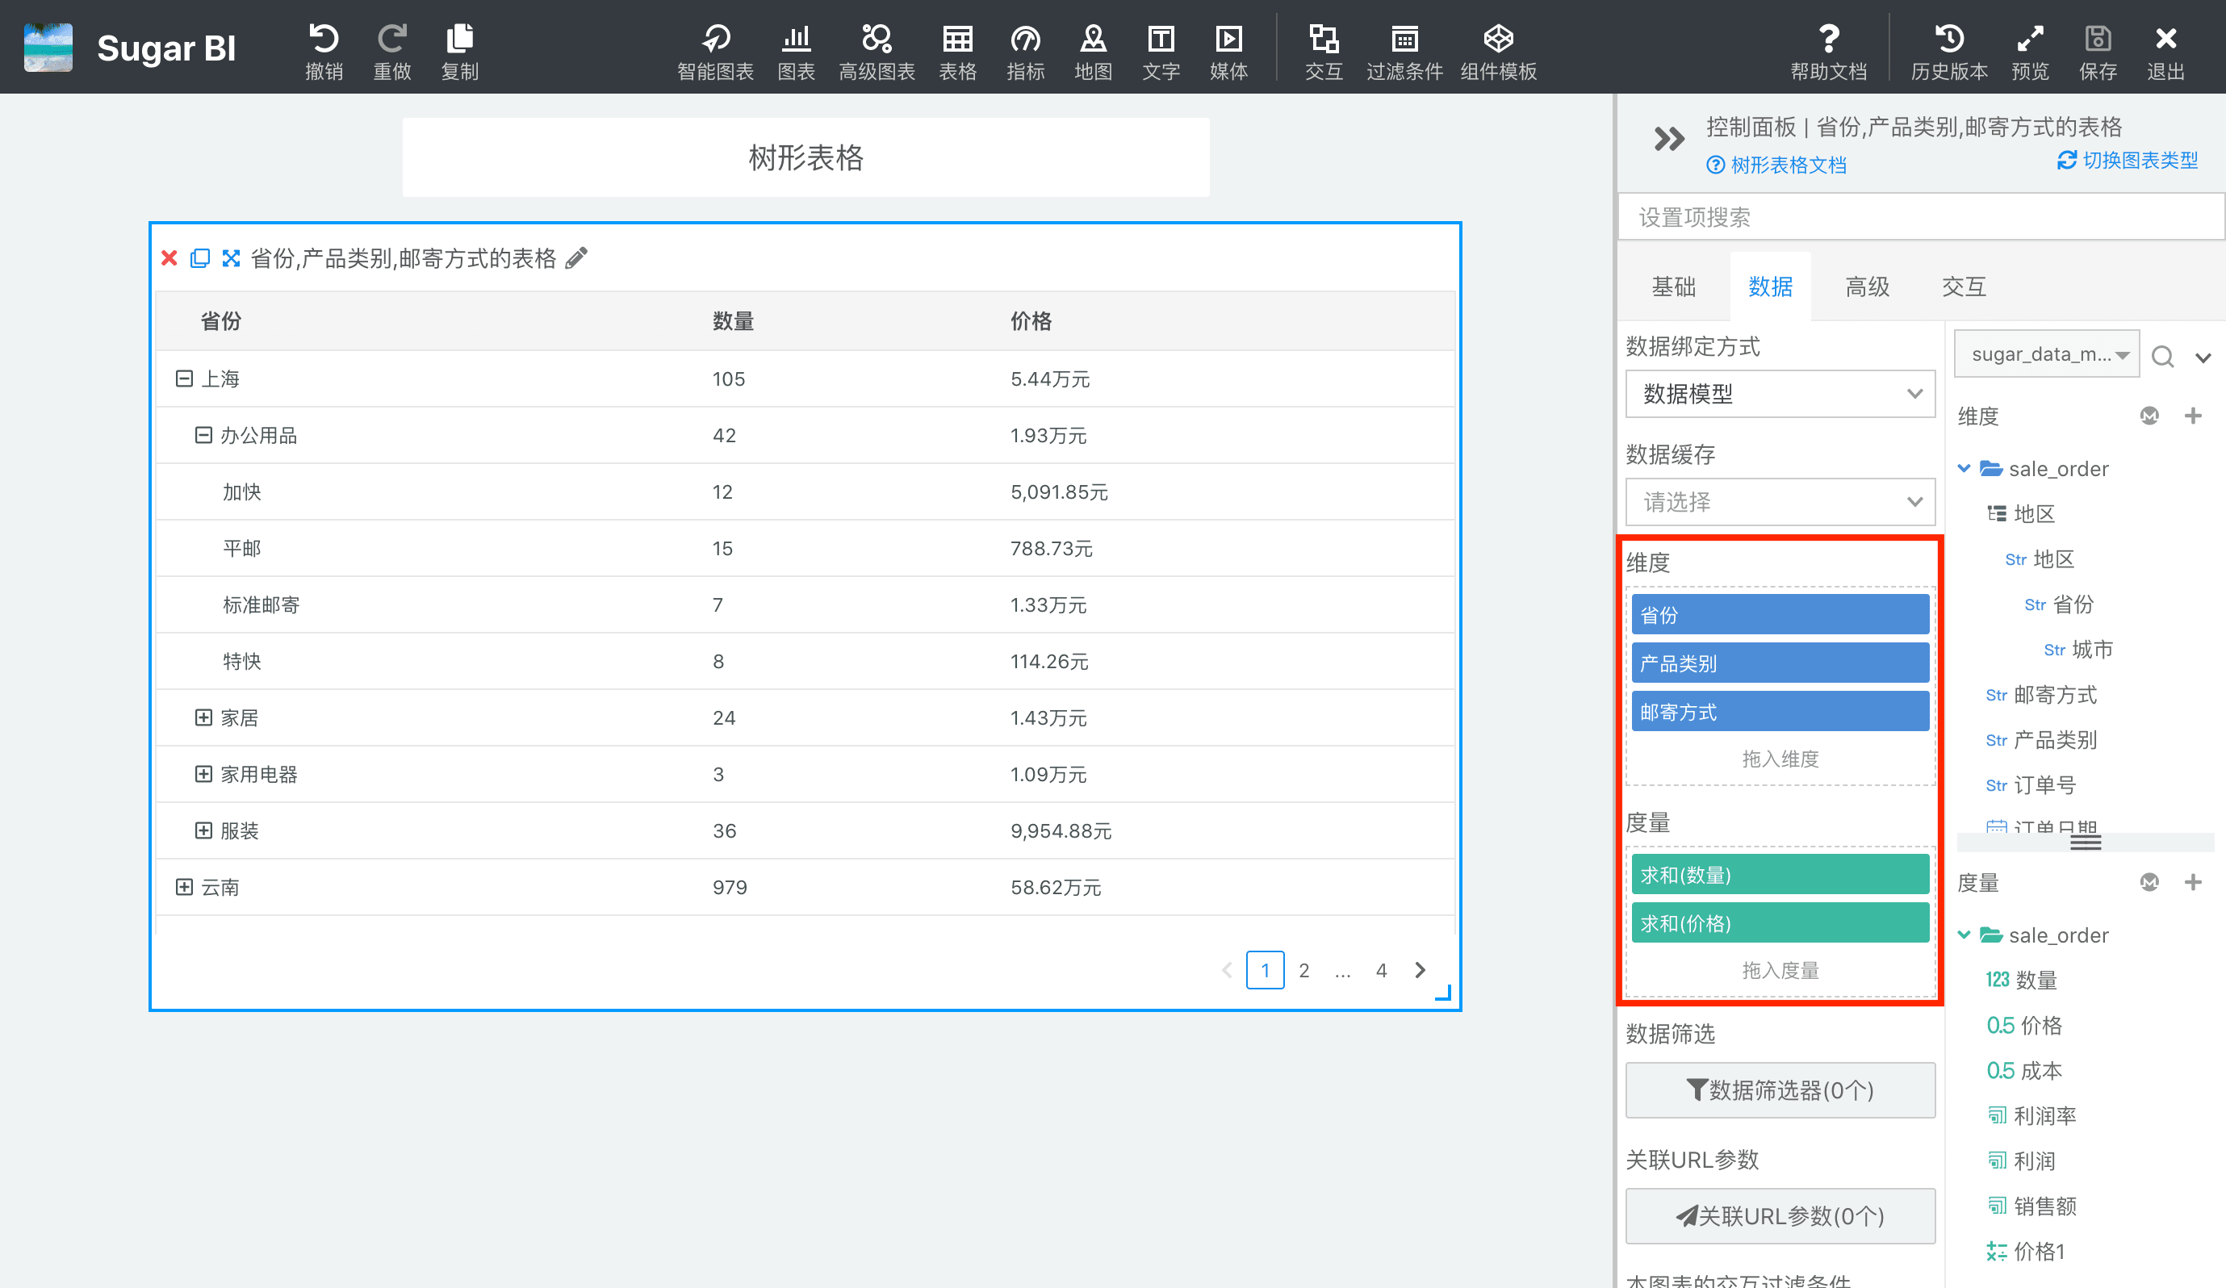
Task: Select the 求和(数量) measure chip
Action: pyautogui.click(x=1780, y=875)
